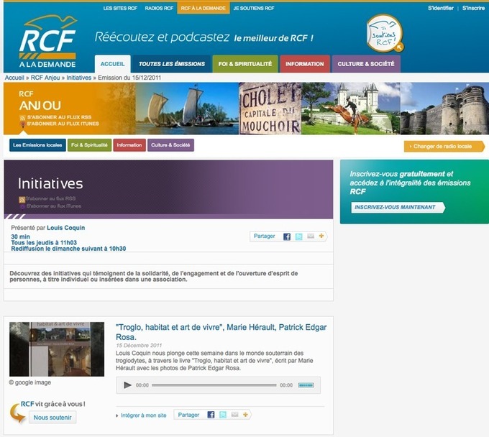Switch to 'Les Emissions locales' tab
This screenshot has height=437, width=489.
click(37, 145)
